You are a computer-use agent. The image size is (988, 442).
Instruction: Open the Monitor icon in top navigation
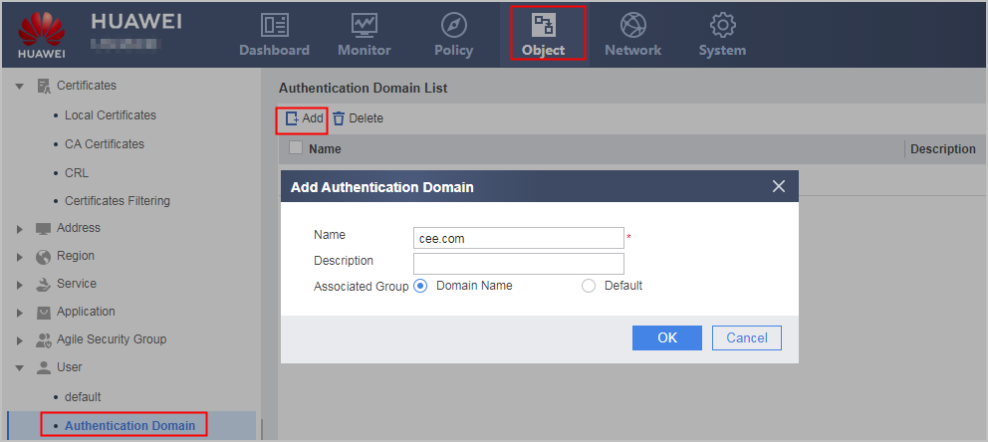pos(365,25)
